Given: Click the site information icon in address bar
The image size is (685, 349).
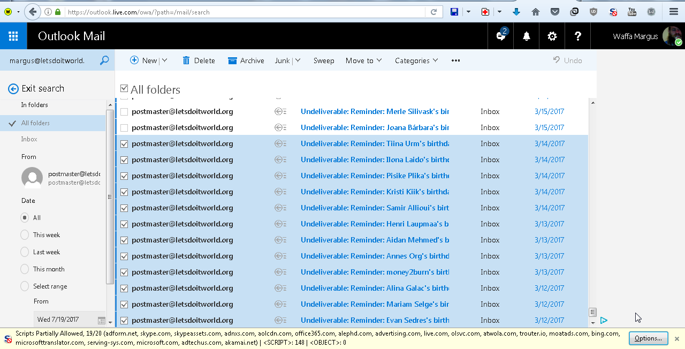Looking at the screenshot, I should (x=48, y=12).
